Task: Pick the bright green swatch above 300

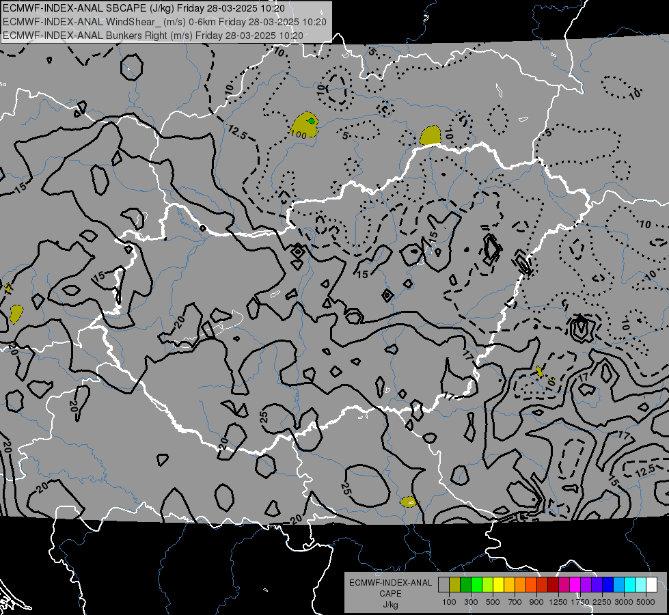Action: pos(476,585)
